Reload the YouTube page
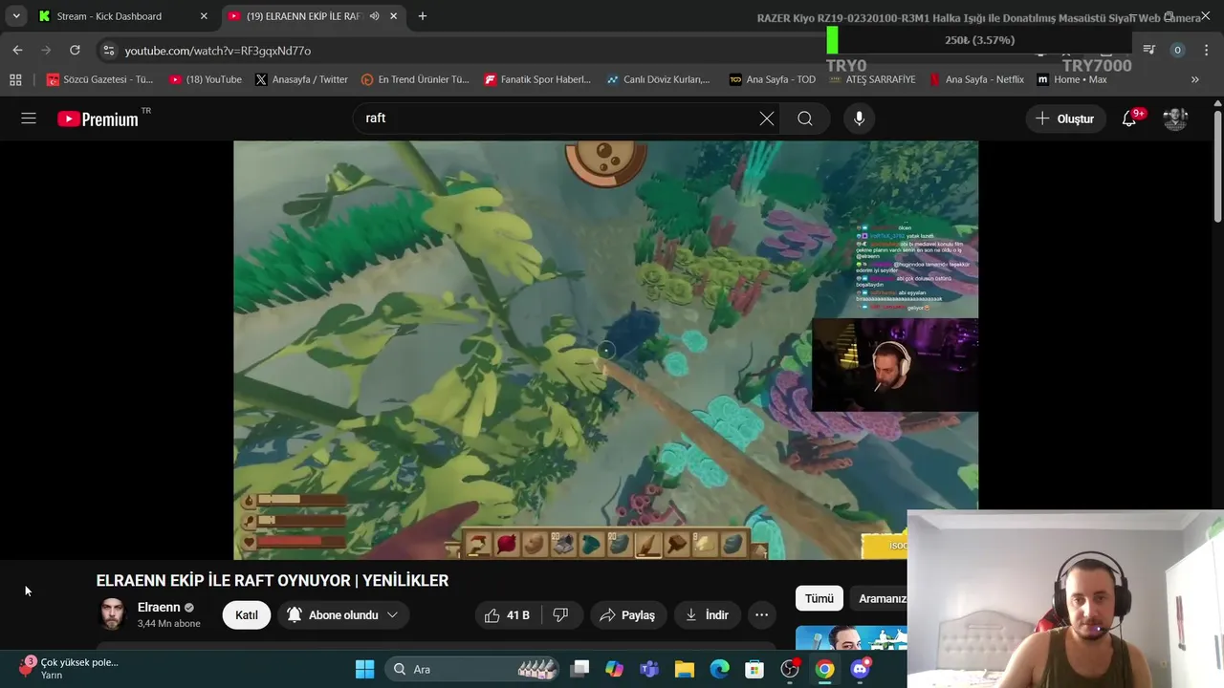 click(75, 50)
